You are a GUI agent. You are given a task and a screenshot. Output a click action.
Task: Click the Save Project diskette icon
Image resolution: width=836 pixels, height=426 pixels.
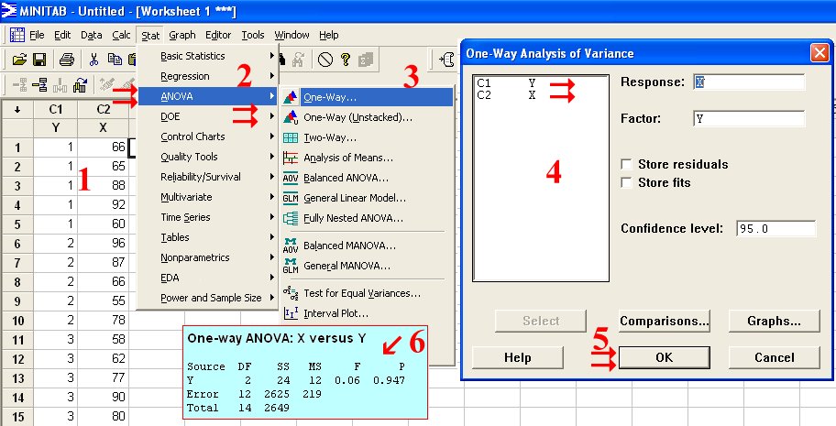[x=39, y=60]
